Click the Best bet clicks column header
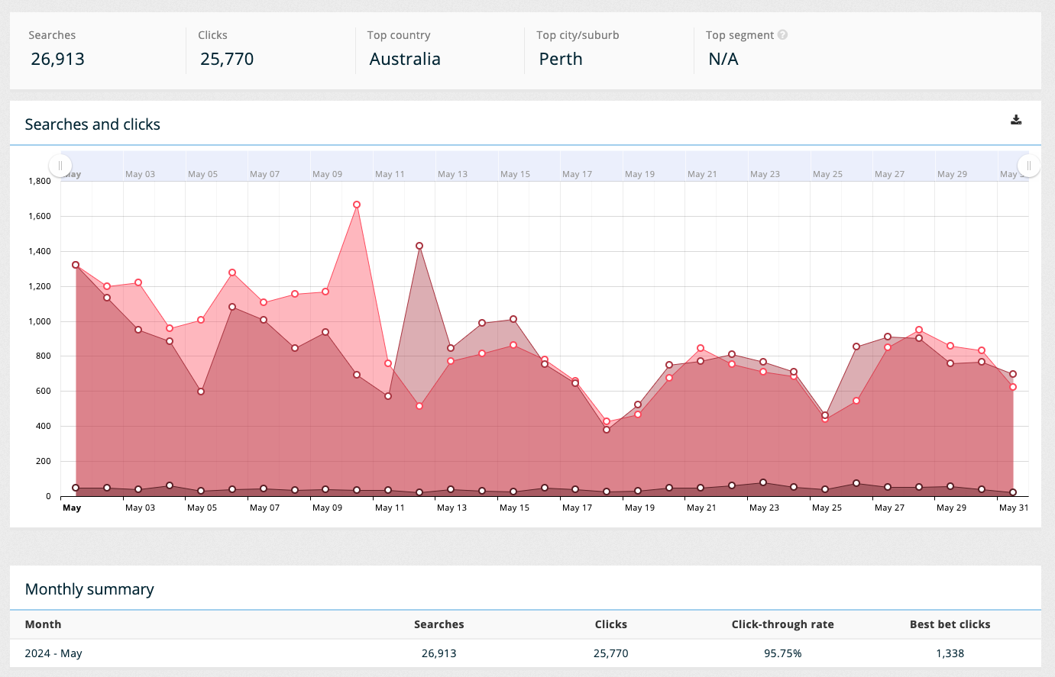 point(950,624)
